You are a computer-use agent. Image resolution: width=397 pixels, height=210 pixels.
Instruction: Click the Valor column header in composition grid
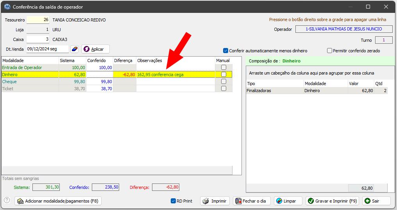click(x=361, y=84)
